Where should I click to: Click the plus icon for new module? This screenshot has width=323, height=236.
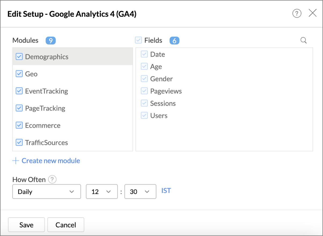pos(16,161)
